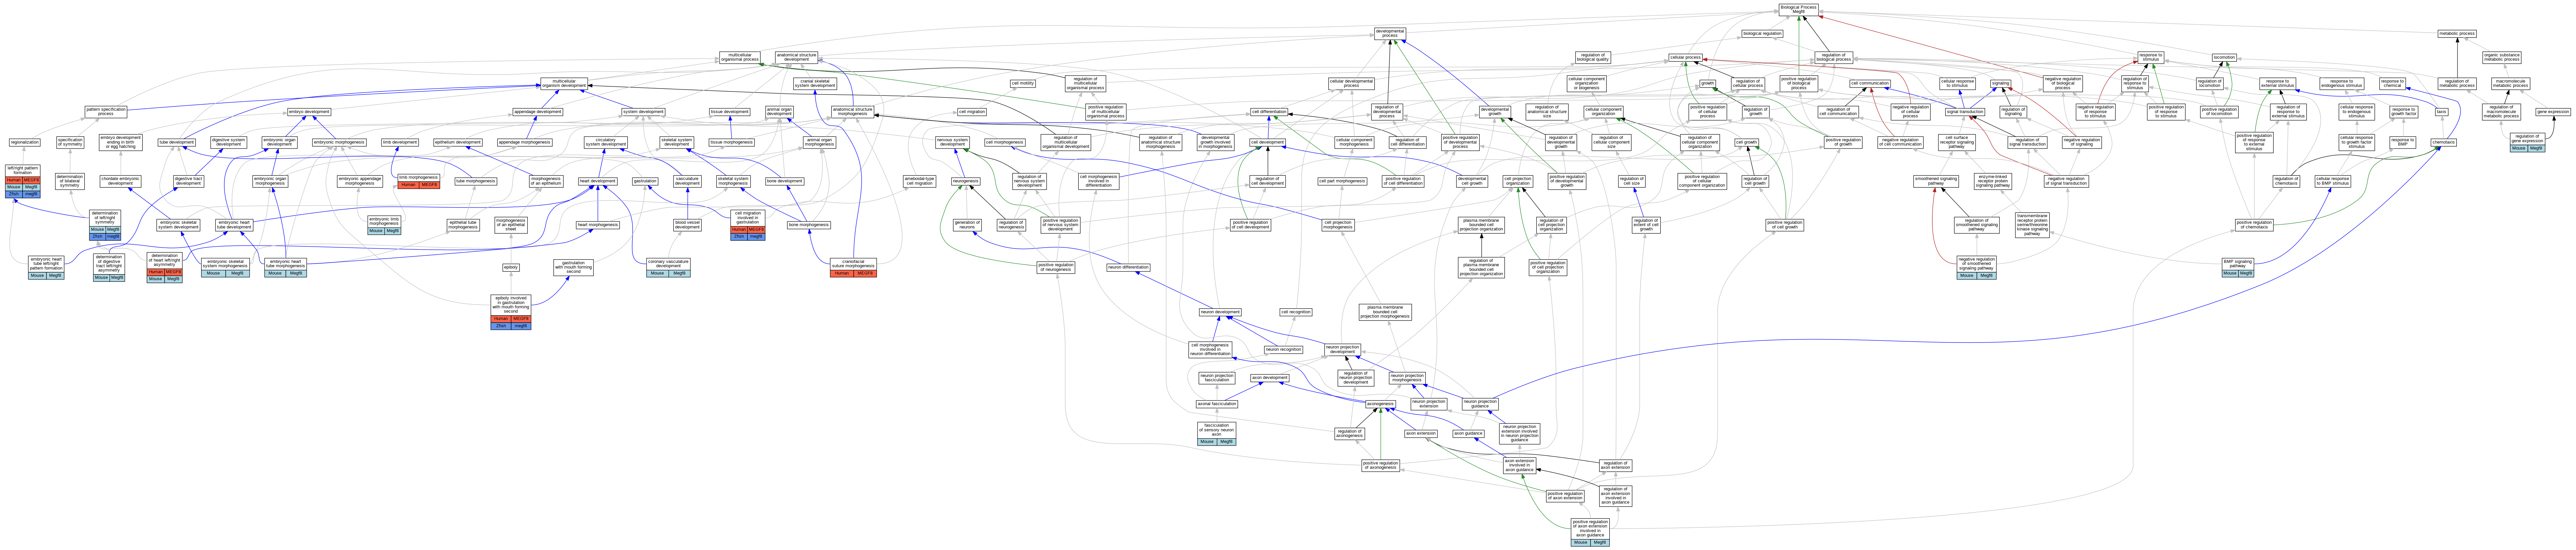
Task: Select the 'smoothened signaling pathway' node
Action: tap(1936, 182)
